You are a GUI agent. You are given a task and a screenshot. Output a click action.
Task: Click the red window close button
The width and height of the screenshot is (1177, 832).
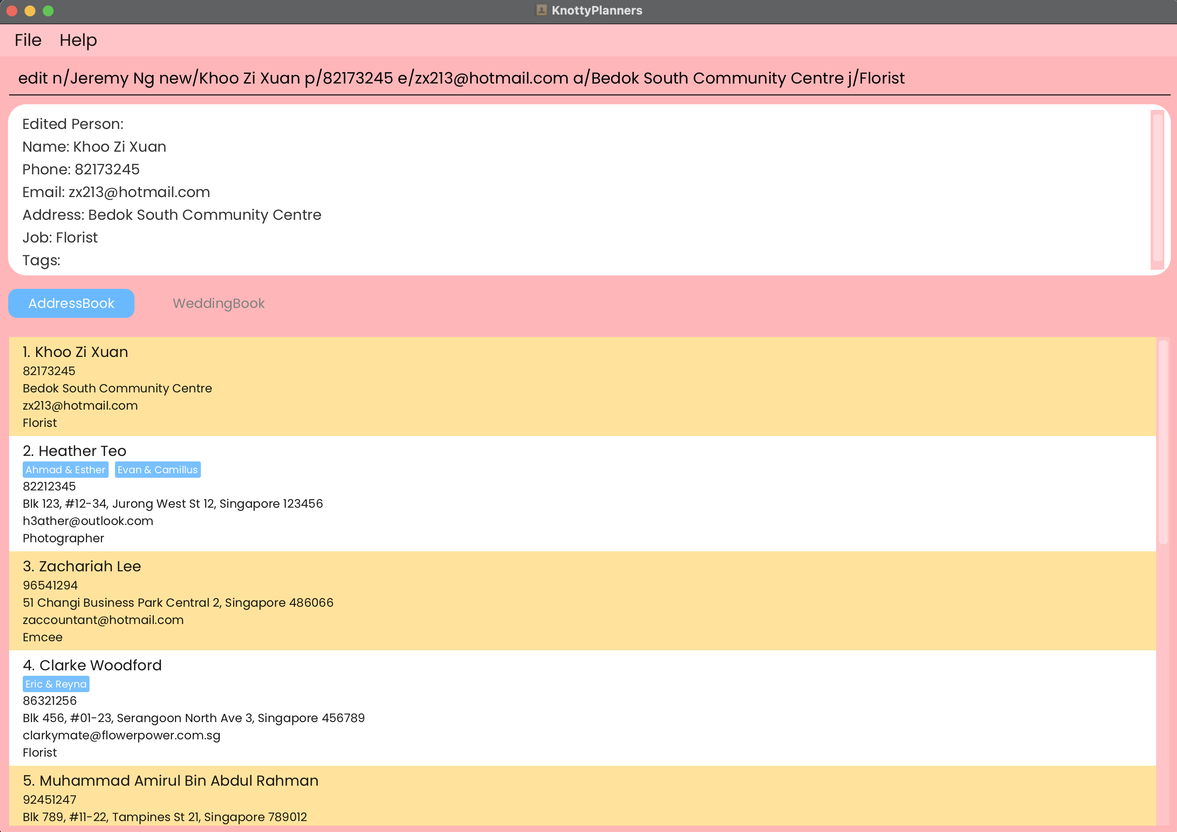click(x=12, y=11)
